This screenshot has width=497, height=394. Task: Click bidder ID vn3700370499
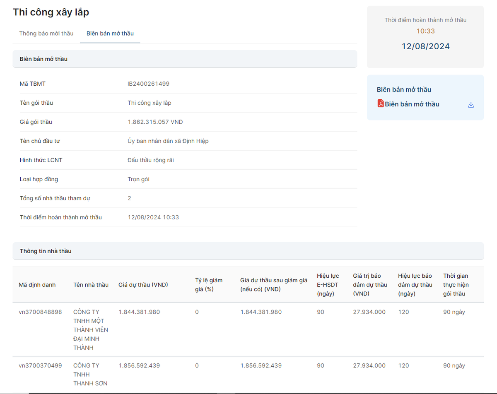click(40, 366)
